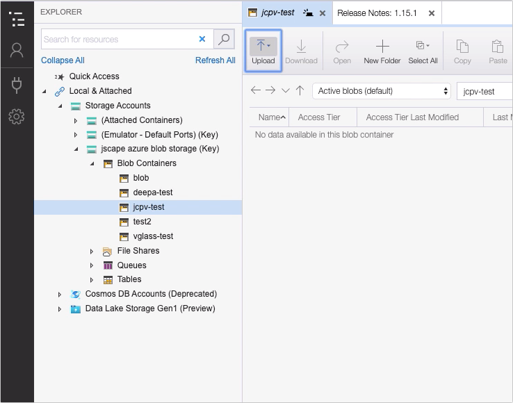Open Account Management person icon

pyautogui.click(x=17, y=51)
